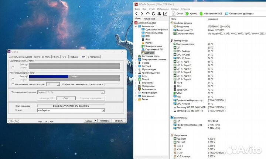This screenshot has height=159, width=266.
Task: Open the Вид menu in AIDA64
Action: [x=144, y=9]
